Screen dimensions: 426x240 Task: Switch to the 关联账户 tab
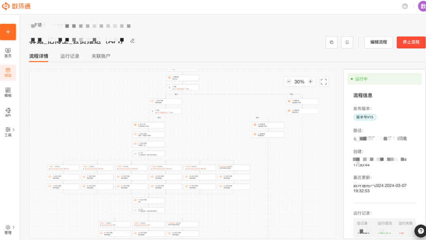tap(101, 56)
